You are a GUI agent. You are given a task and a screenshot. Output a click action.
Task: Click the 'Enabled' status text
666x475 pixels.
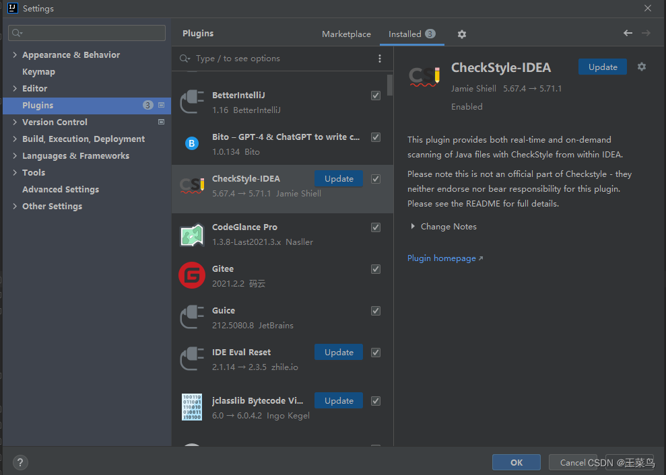pos(467,106)
